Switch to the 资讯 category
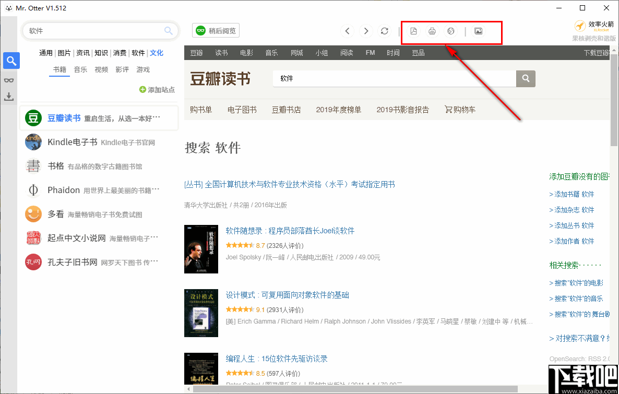 pyautogui.click(x=83, y=53)
